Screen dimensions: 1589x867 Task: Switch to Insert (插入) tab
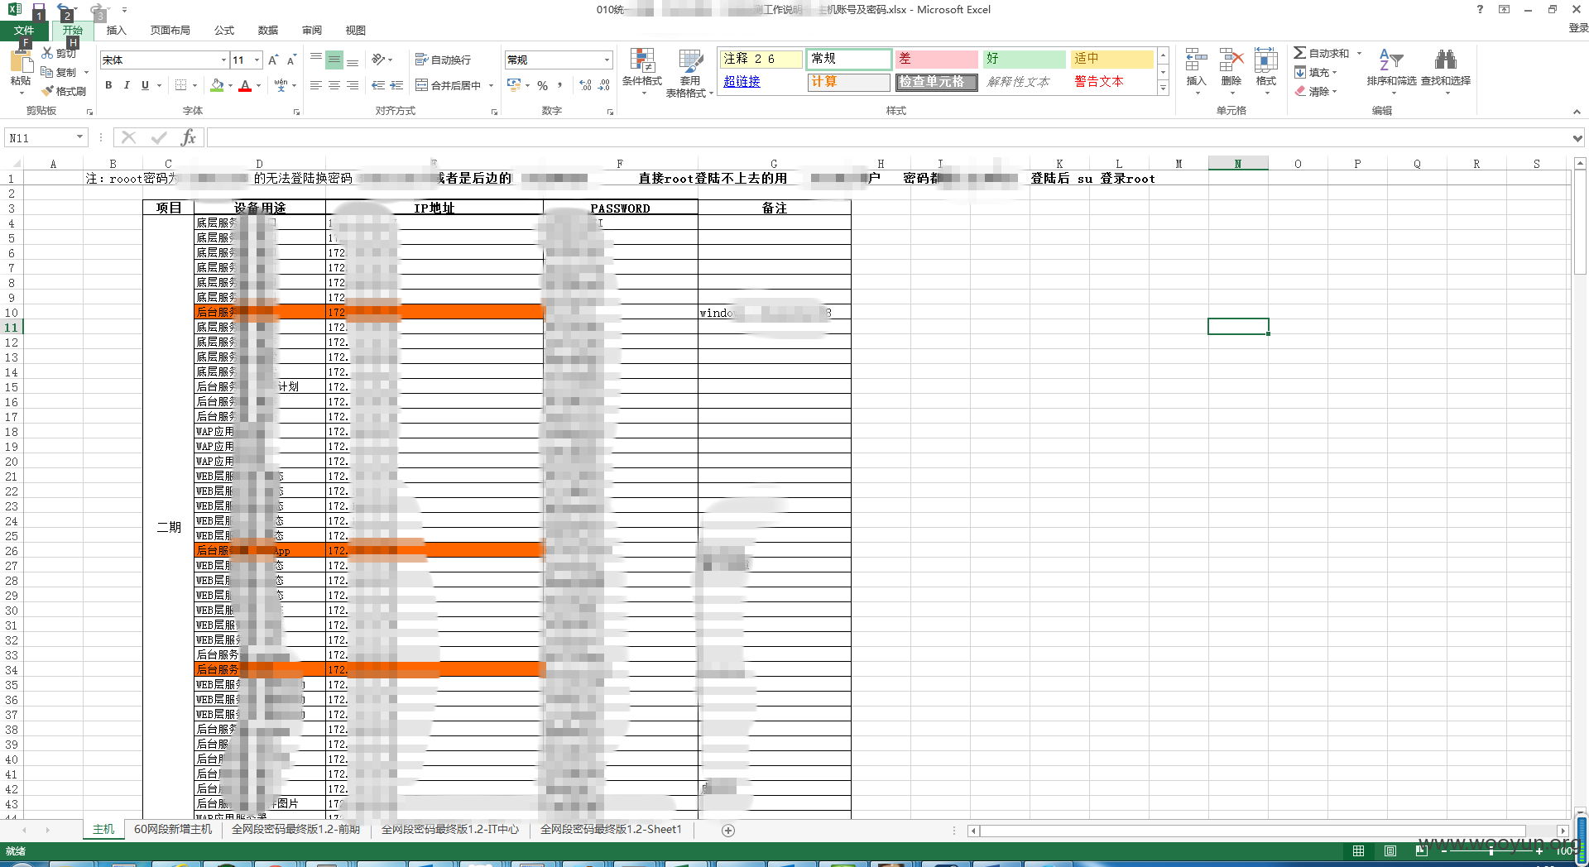[117, 31]
